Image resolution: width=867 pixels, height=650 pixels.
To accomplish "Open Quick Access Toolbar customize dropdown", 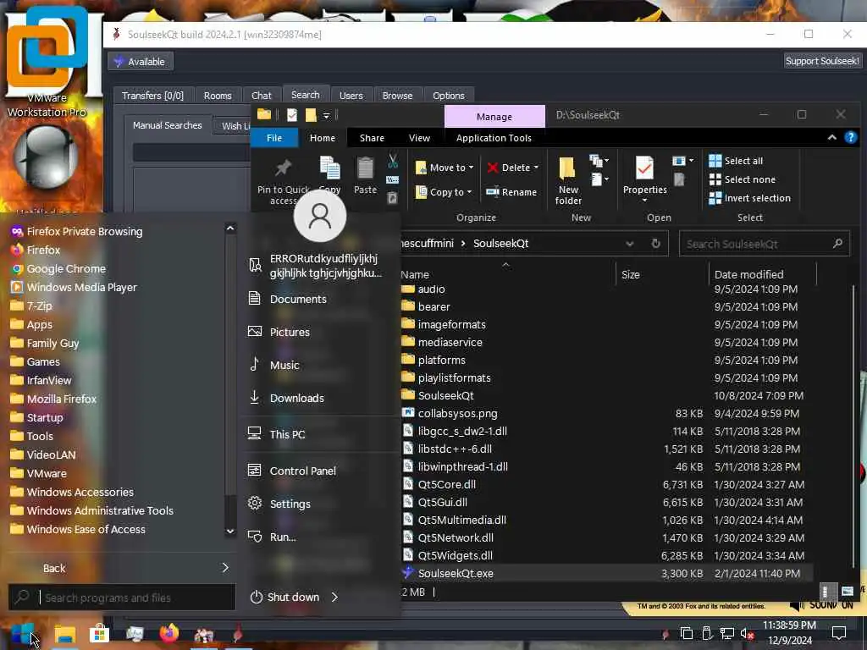I will (x=326, y=115).
